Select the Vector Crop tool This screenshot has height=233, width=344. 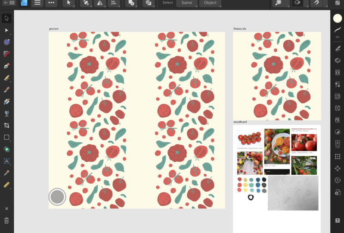tap(6, 125)
